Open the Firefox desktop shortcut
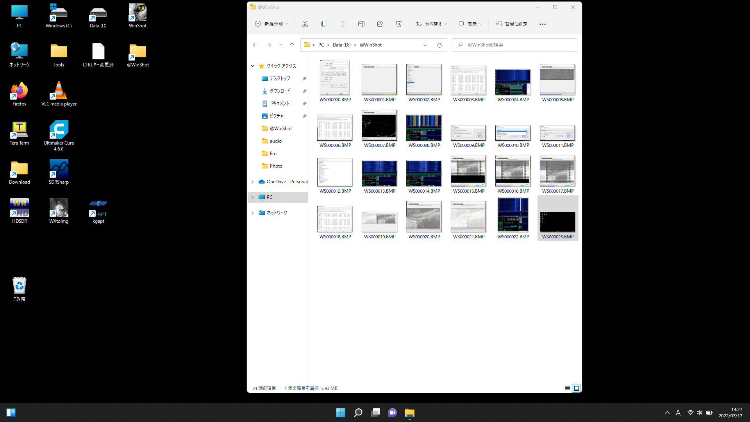750x422 pixels. point(20,94)
